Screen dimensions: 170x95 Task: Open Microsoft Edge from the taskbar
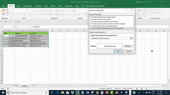pos(58,93)
